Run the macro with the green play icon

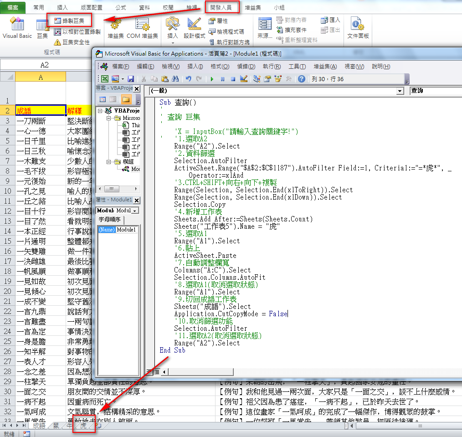[x=212, y=79]
